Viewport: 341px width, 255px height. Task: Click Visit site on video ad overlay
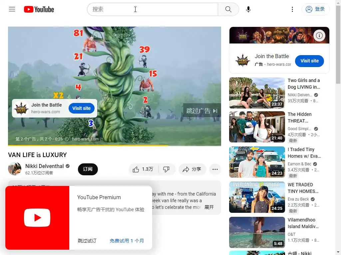tap(81, 108)
